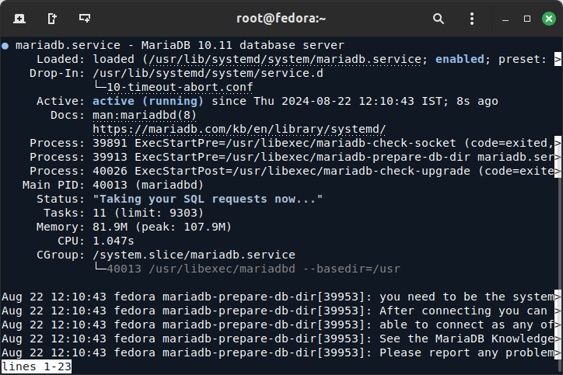Click the 'Taking your SQL requests now...' status
This screenshot has width=563, height=375.
coord(208,199)
